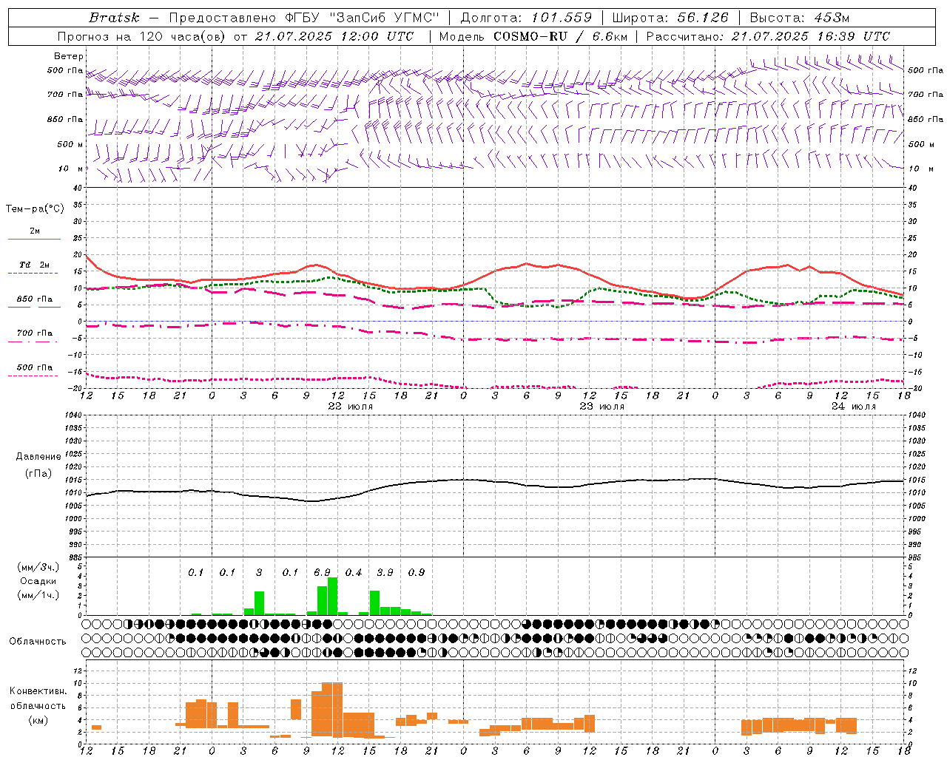Click the Предоставлено ФГБУ "ЗапСиб УГМС" text

(x=304, y=18)
